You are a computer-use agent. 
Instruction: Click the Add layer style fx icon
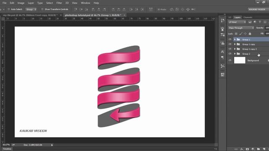(x=242, y=149)
